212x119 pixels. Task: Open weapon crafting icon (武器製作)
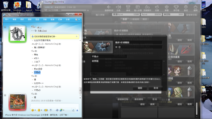(147, 8)
